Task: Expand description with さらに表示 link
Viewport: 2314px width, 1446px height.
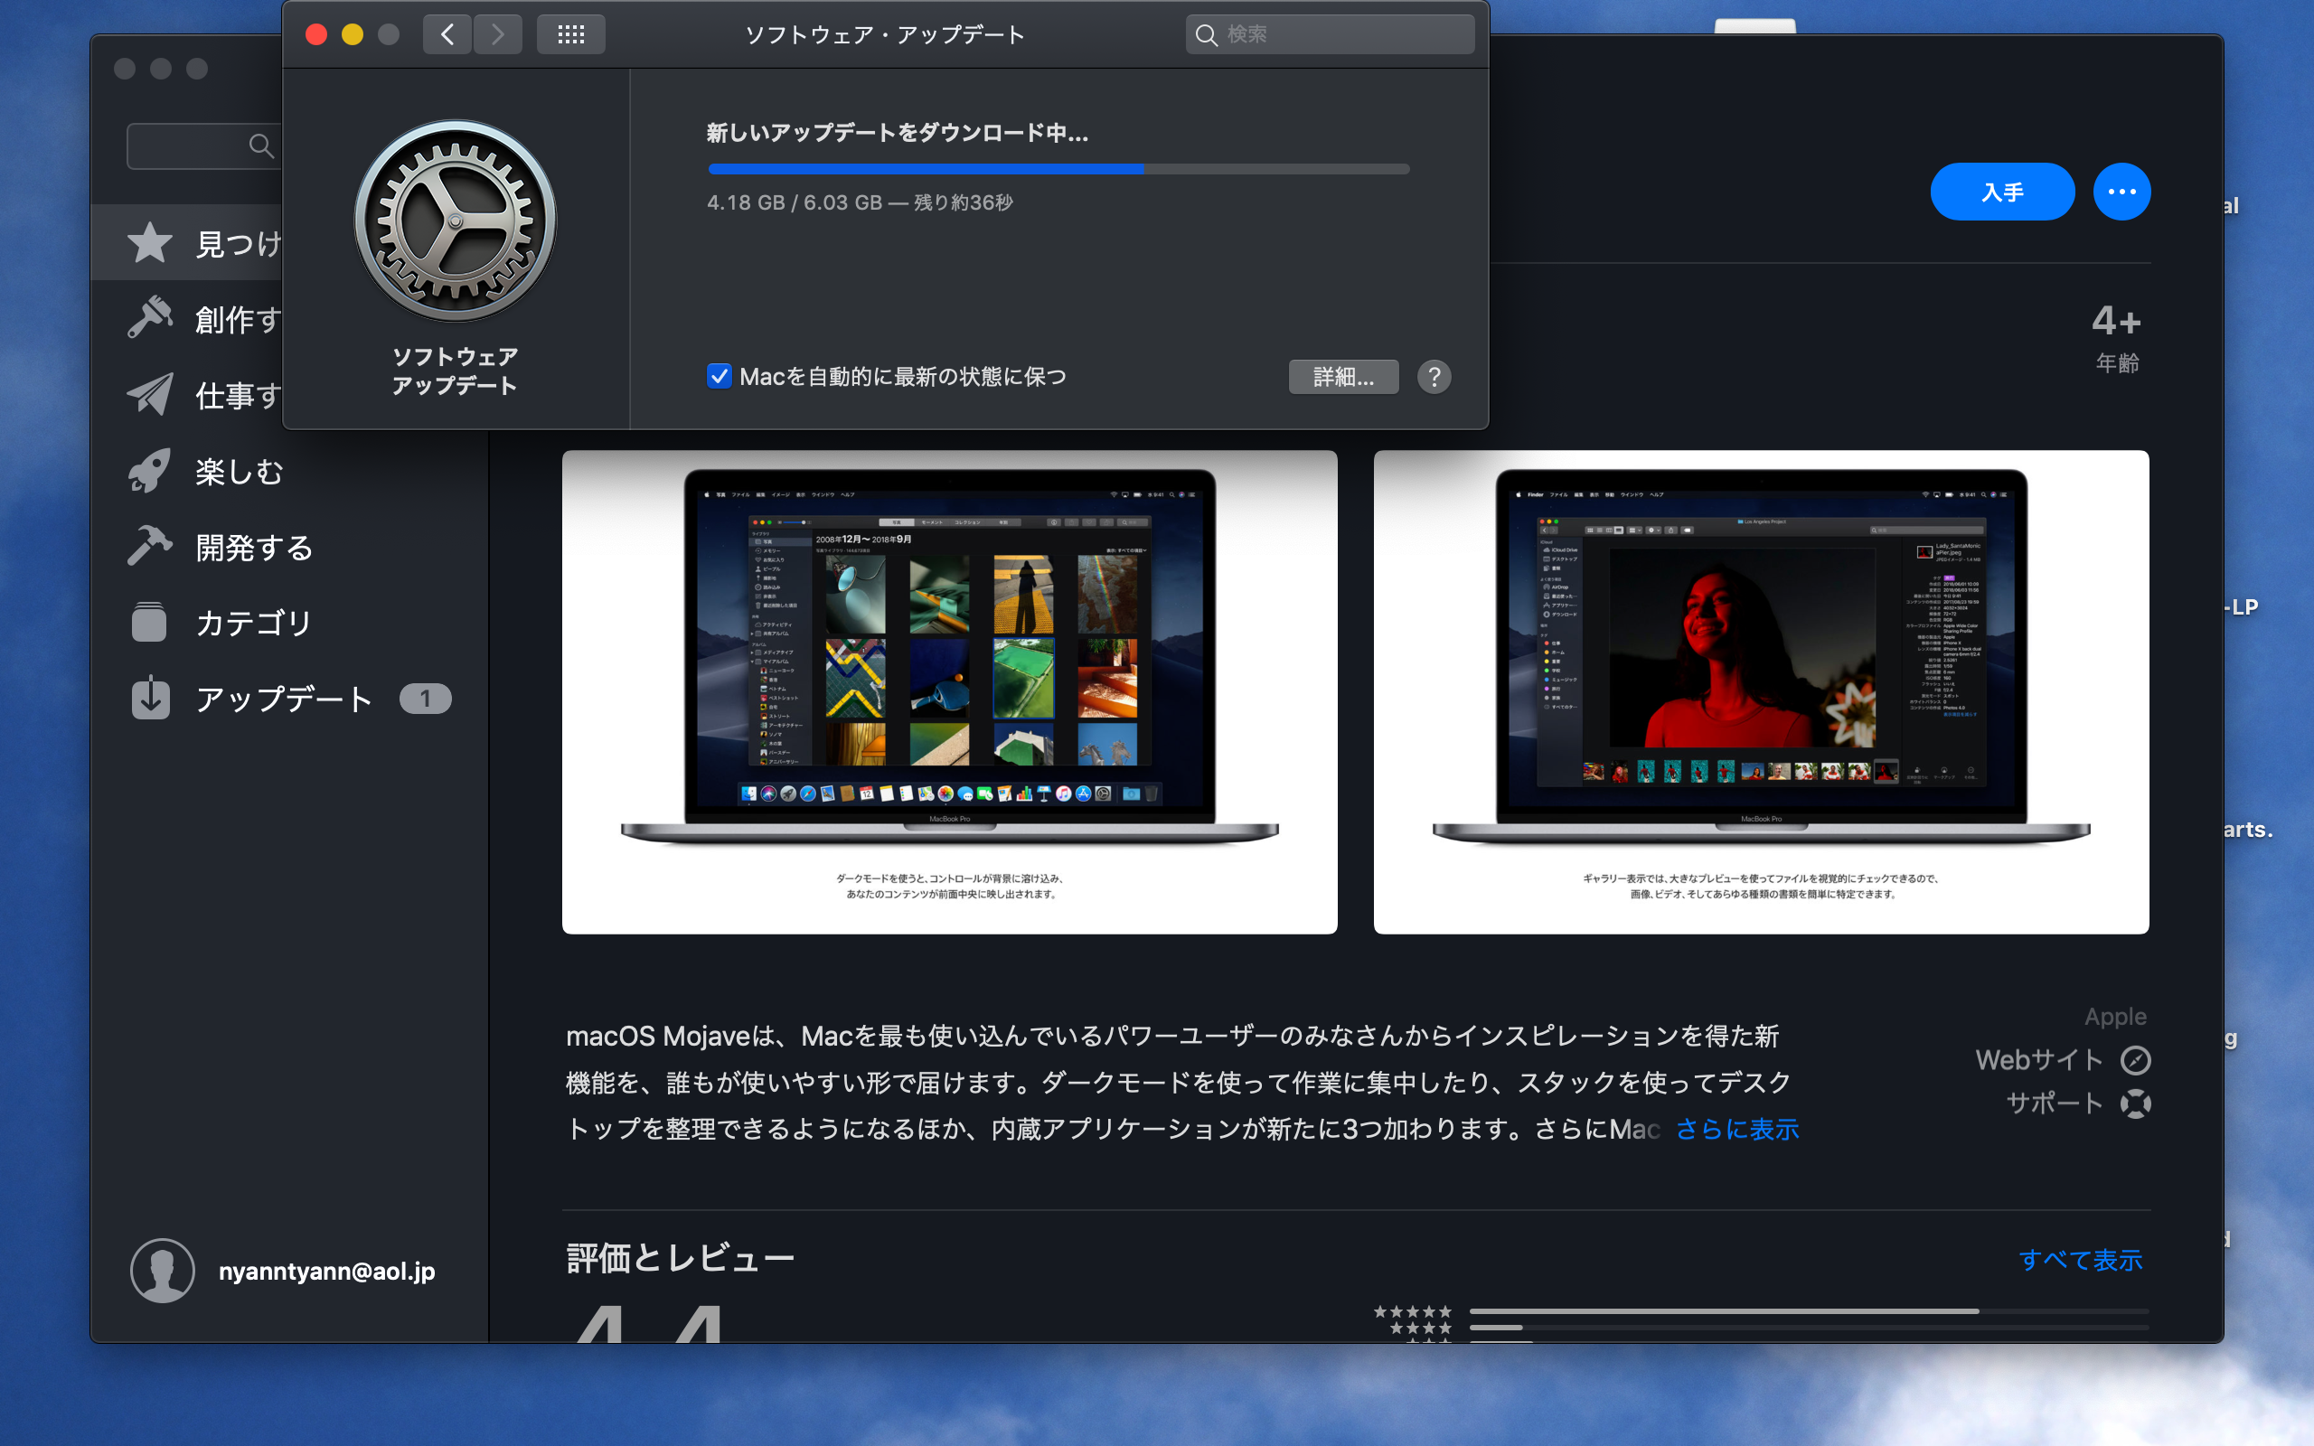Action: tap(1736, 1130)
